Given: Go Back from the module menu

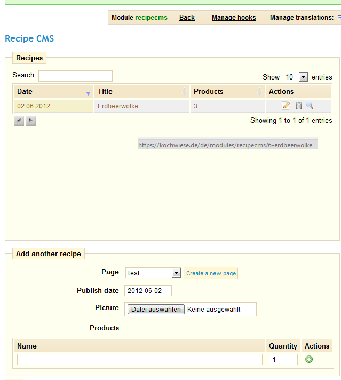Looking at the screenshot, I should click(187, 18).
